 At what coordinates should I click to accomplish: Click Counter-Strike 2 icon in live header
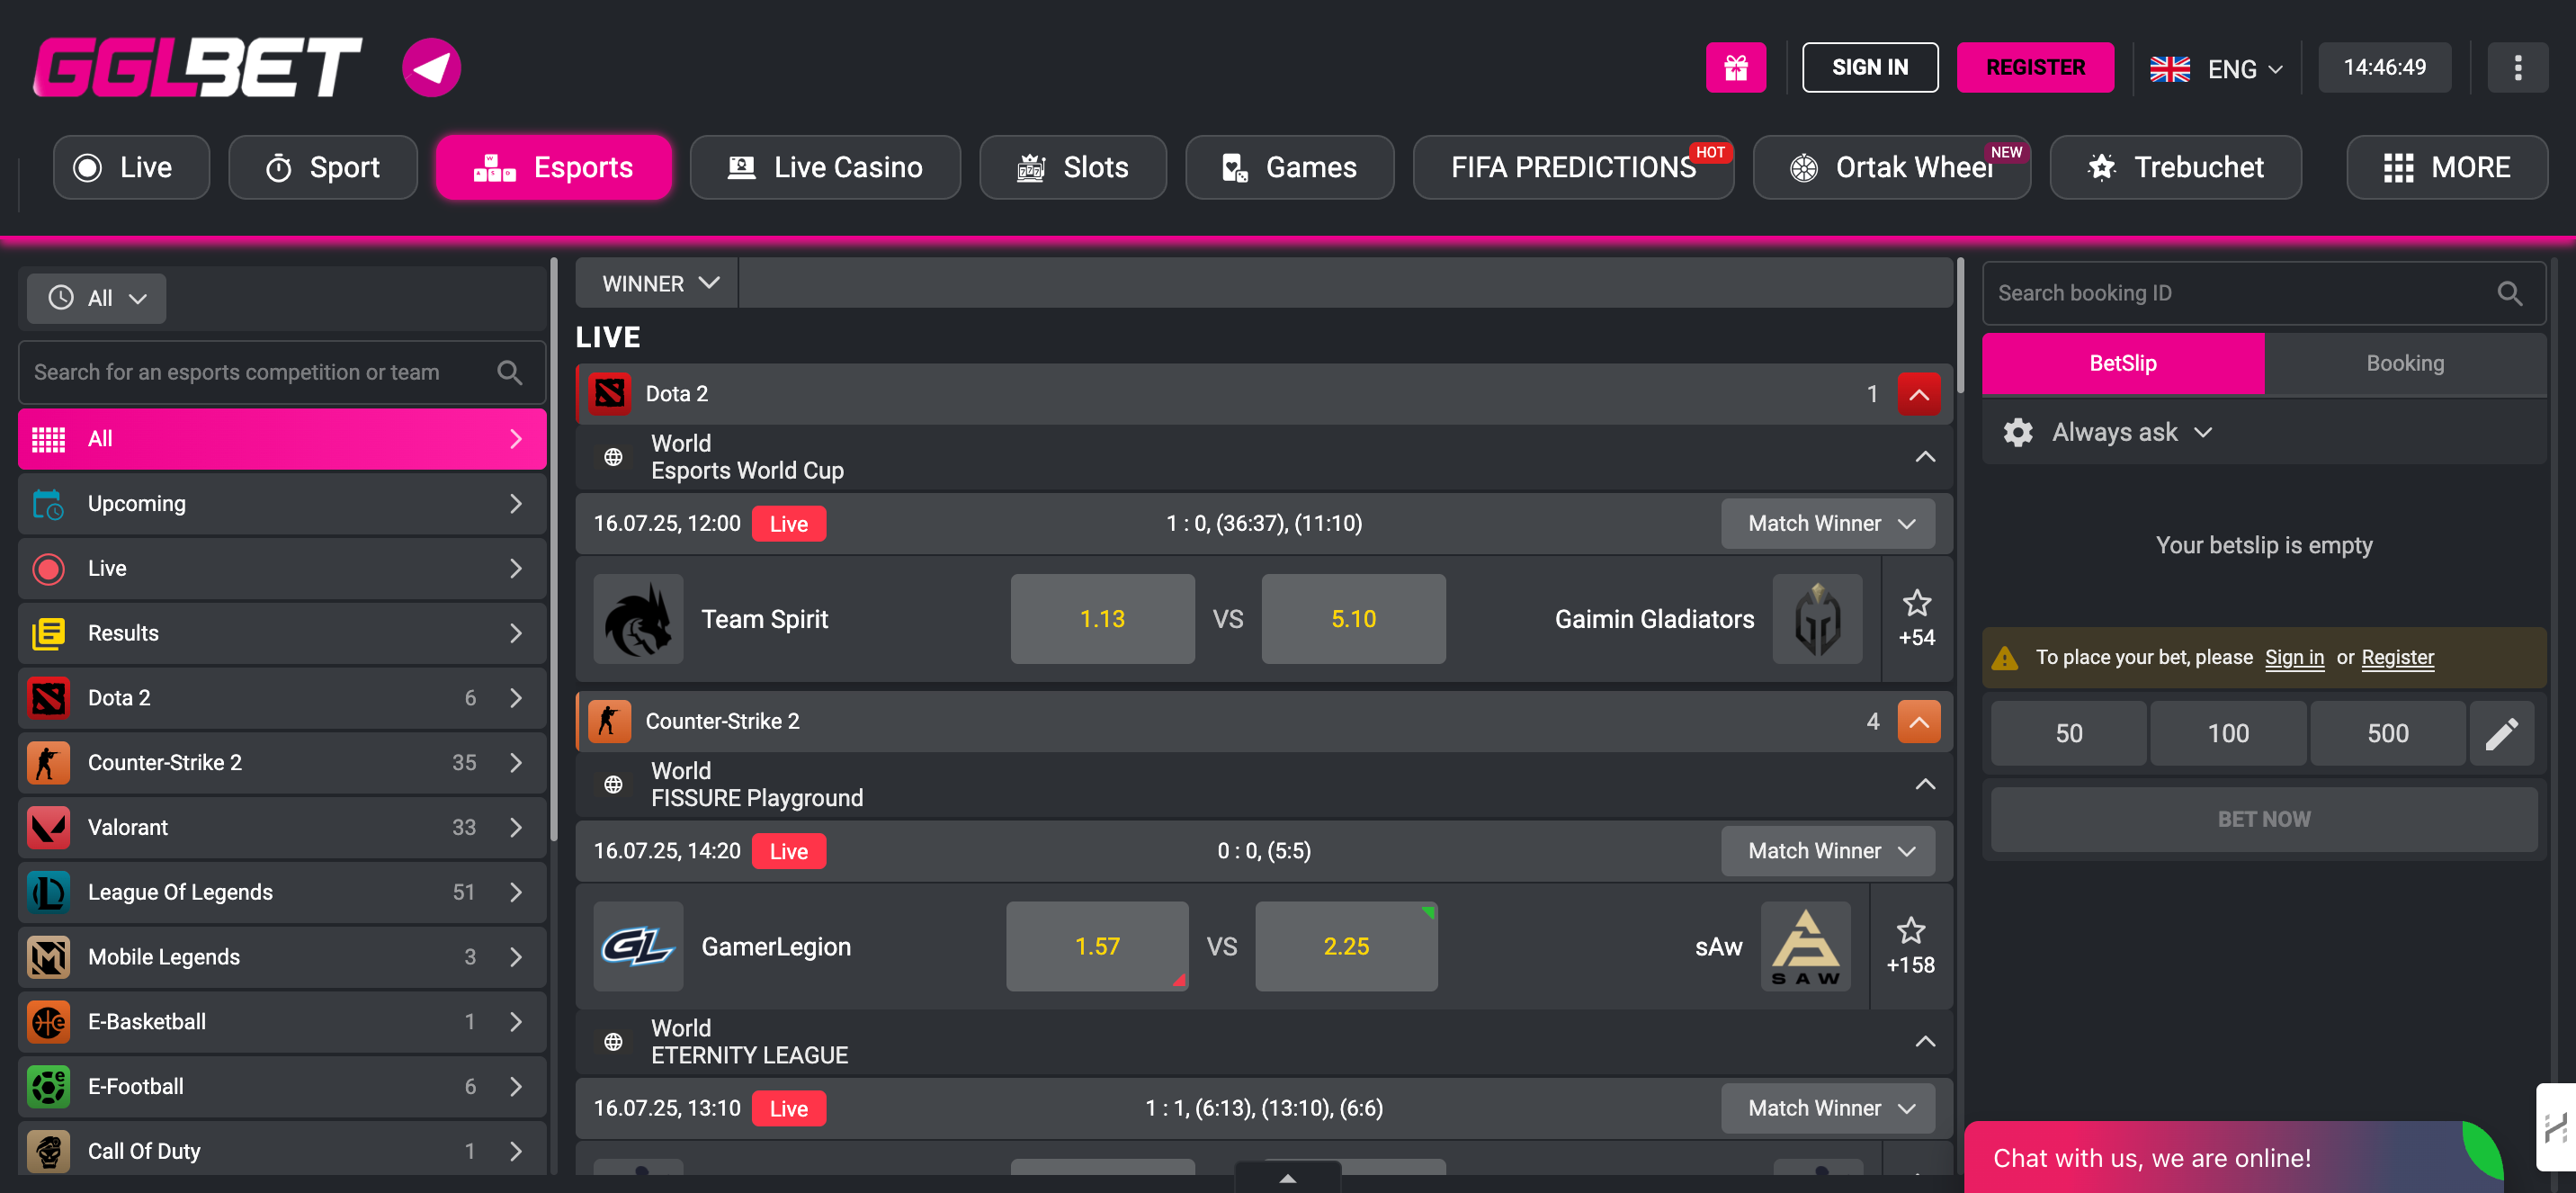tap(609, 721)
